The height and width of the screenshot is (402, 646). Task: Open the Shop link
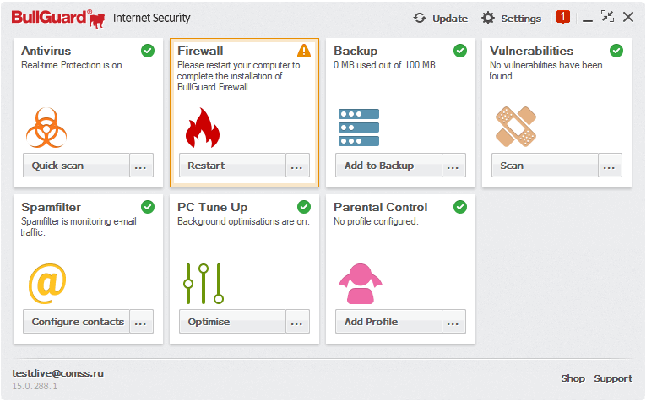pos(573,378)
